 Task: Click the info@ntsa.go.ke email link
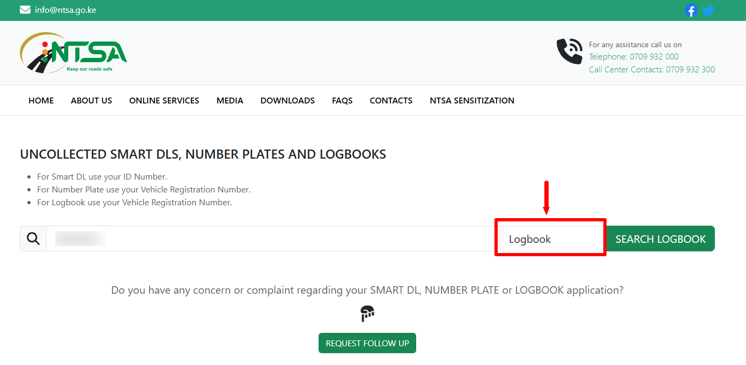[x=65, y=10]
